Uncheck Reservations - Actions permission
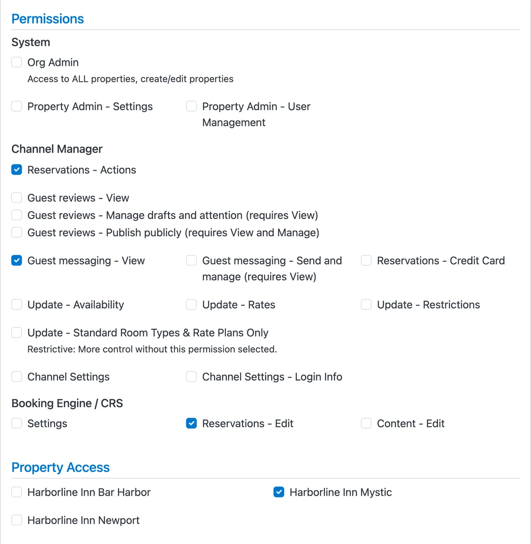 point(17,170)
